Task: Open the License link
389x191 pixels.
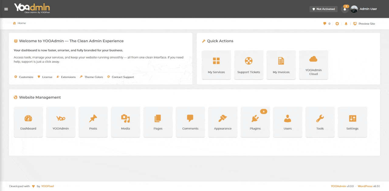Action: click(x=45, y=77)
